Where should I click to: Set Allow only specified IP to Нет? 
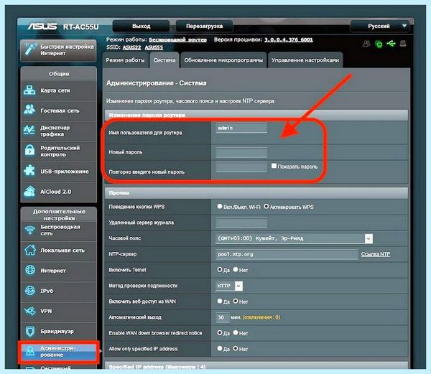(x=236, y=348)
